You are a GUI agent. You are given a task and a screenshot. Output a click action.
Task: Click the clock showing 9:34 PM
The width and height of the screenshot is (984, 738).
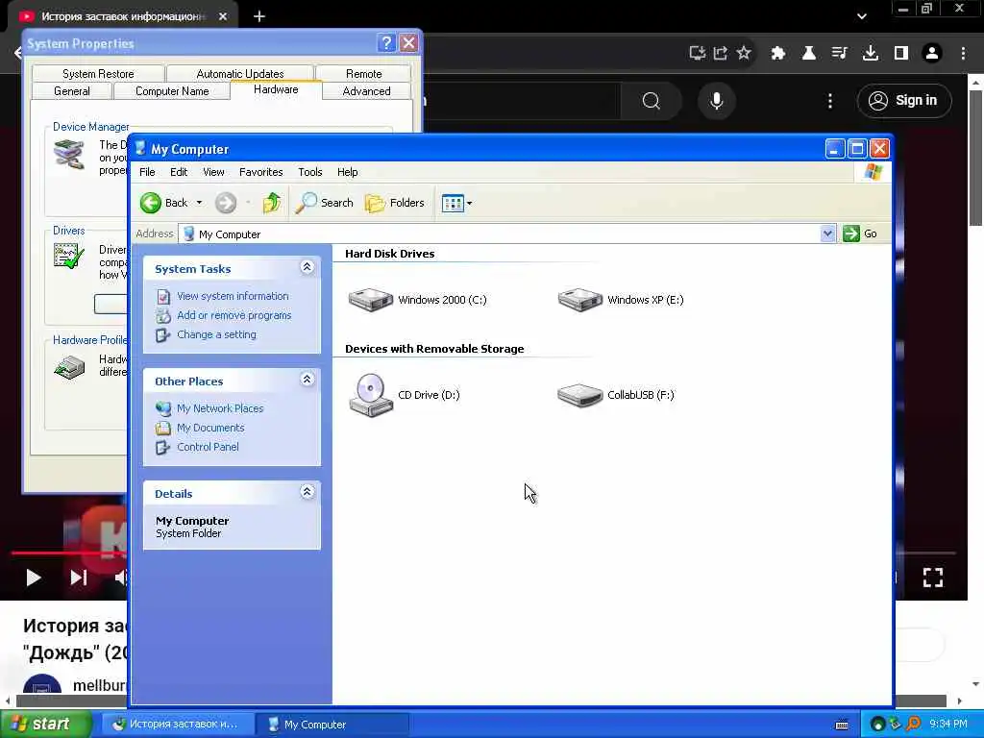948,725
